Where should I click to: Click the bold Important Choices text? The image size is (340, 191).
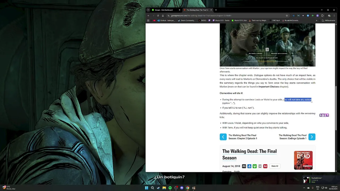coord(269,87)
